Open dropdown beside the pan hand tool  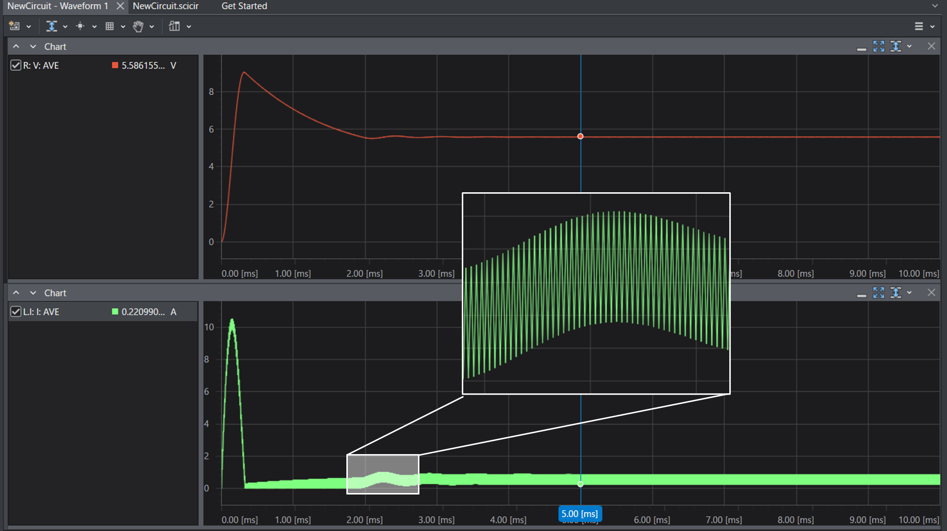(x=152, y=27)
